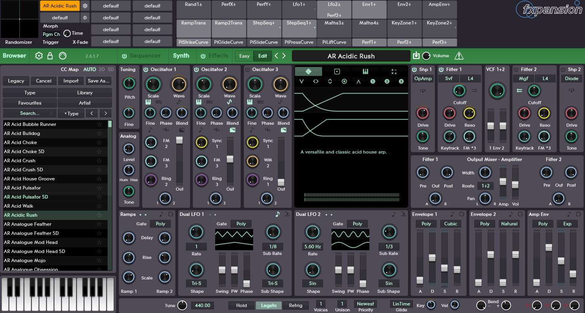Click Oscillator 1 0Hz icon

tap(159, 102)
